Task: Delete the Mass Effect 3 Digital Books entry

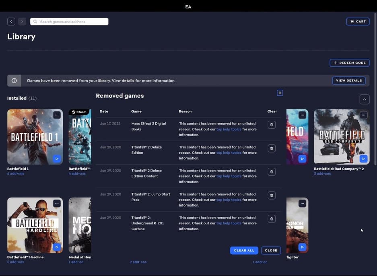Action: tap(272, 125)
